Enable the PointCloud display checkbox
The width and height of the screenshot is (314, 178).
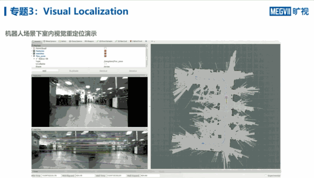[x=105, y=48]
